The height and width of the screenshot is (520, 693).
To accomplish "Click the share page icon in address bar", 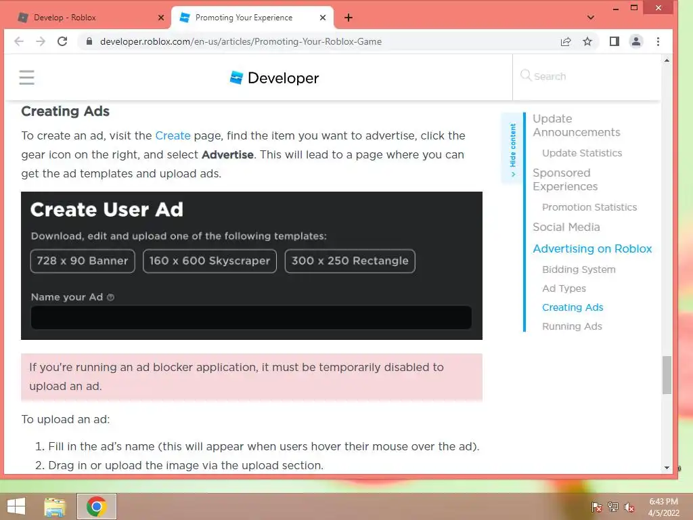I will click(566, 41).
